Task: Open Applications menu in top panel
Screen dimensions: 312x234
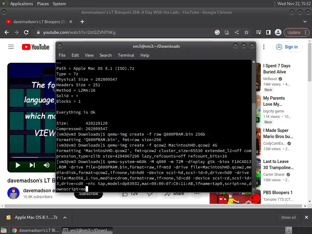Action: [22, 4]
